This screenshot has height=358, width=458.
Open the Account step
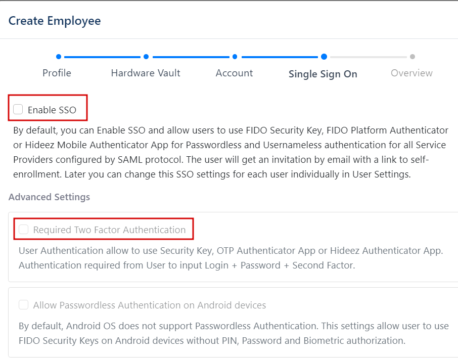pos(234,73)
